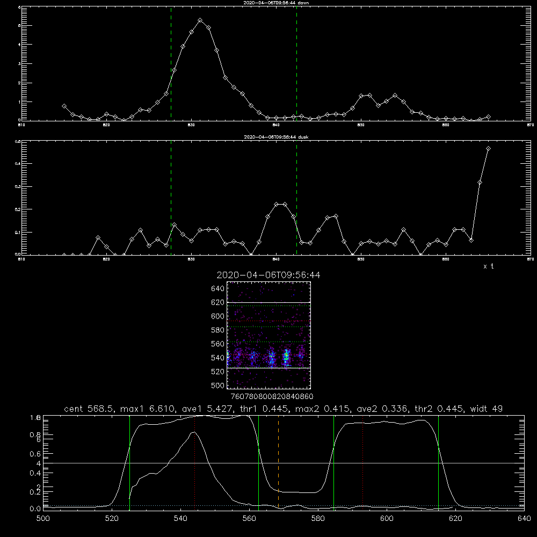The image size is (537, 537).
Task: Select the 'thr2 0.445' statistic text
Action: click(x=440, y=409)
